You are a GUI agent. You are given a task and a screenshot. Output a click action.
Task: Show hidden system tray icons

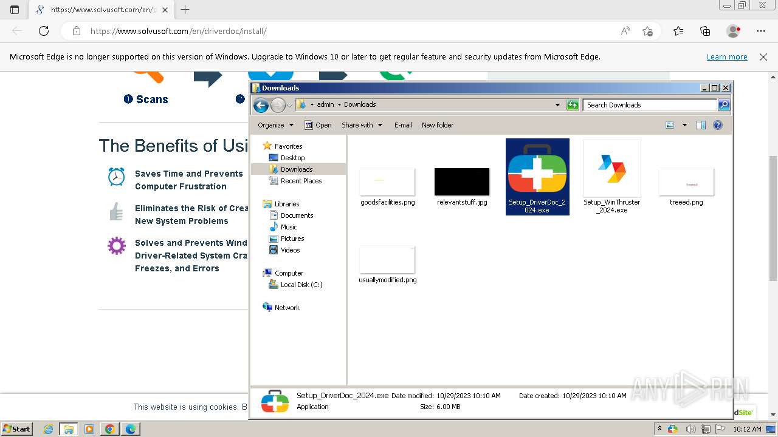click(660, 429)
